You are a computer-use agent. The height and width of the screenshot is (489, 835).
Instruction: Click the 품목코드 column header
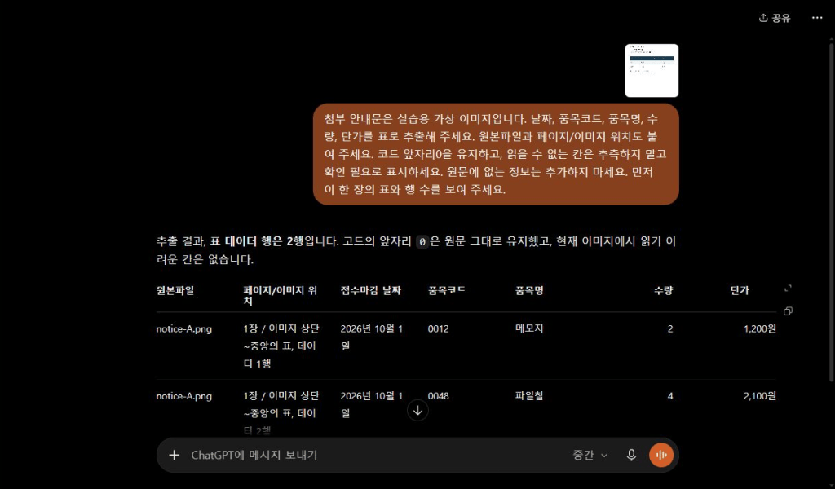point(447,290)
